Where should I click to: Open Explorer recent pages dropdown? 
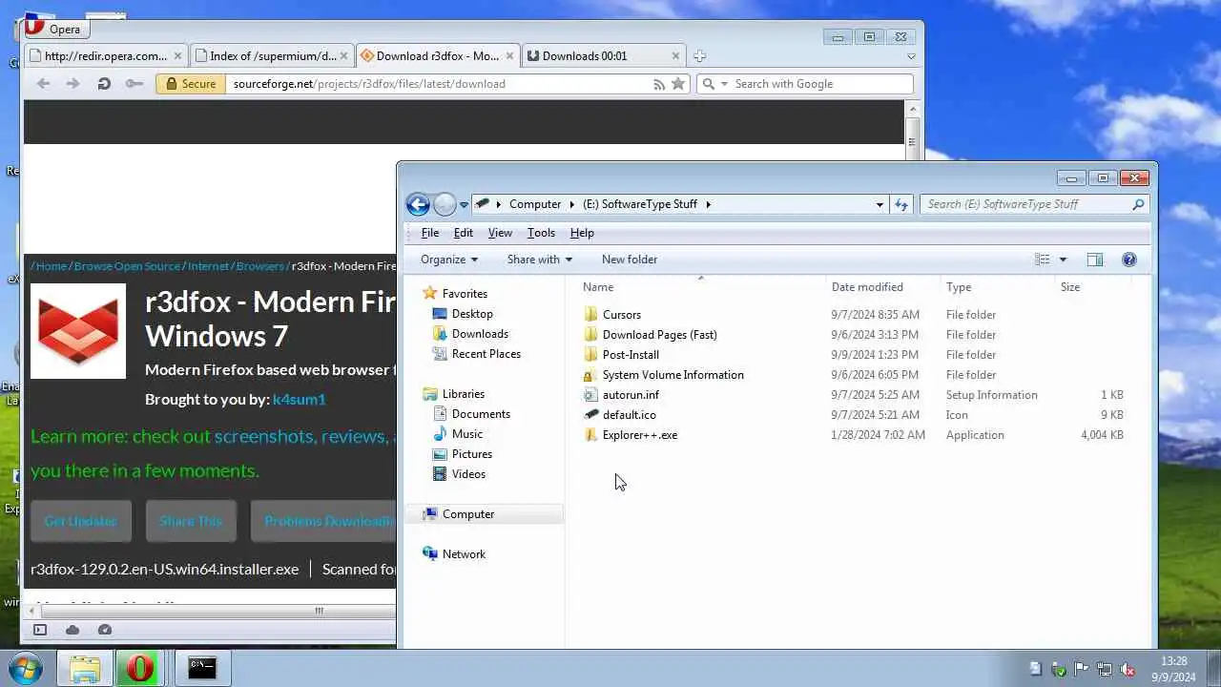[464, 204]
